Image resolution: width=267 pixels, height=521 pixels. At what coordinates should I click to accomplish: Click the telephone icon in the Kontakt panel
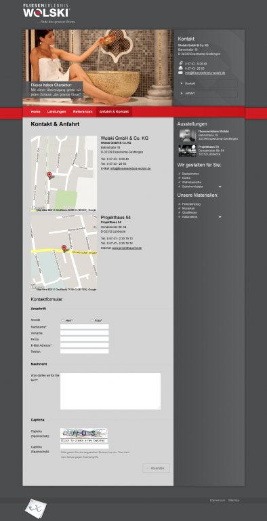point(181,63)
